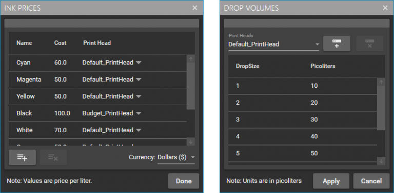Click the disabled delete print head icon

pyautogui.click(x=369, y=43)
